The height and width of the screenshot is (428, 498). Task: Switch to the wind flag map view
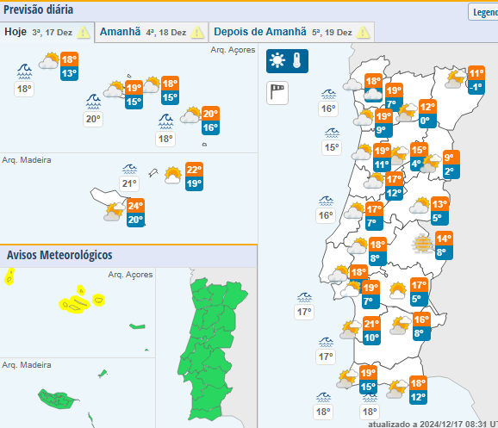point(277,93)
